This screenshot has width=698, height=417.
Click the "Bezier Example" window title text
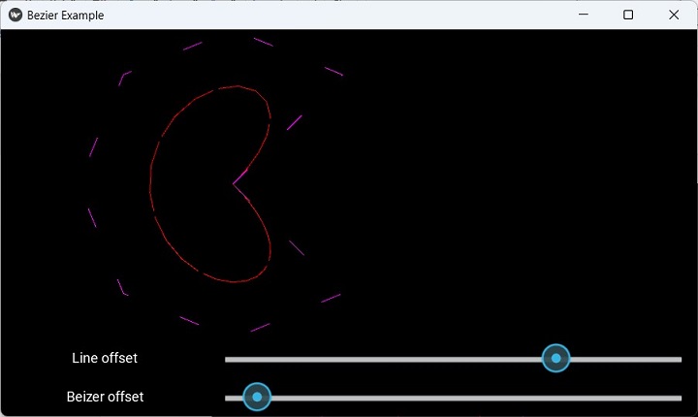65,15
